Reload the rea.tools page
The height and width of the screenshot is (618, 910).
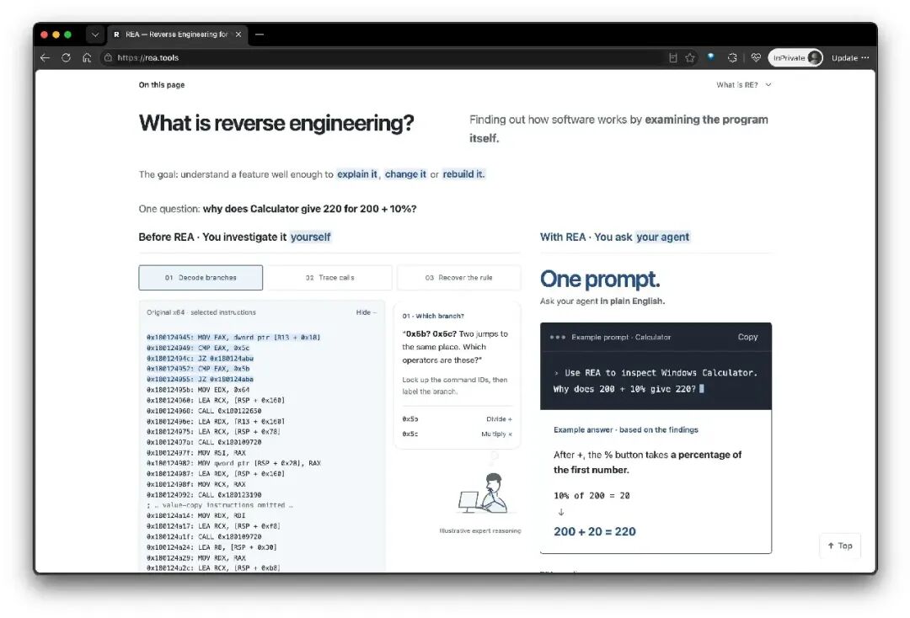(67, 57)
